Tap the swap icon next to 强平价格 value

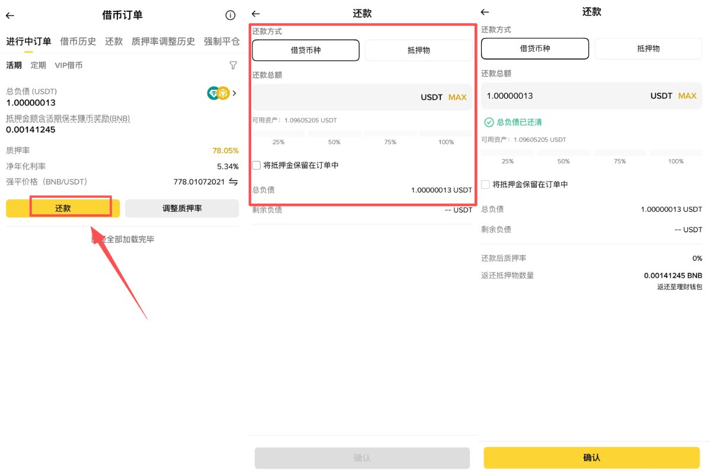(232, 182)
